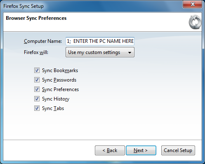This screenshot has width=205, height=164.
Task: Click the dropdown arrow beside custom settings
Action: click(130, 52)
